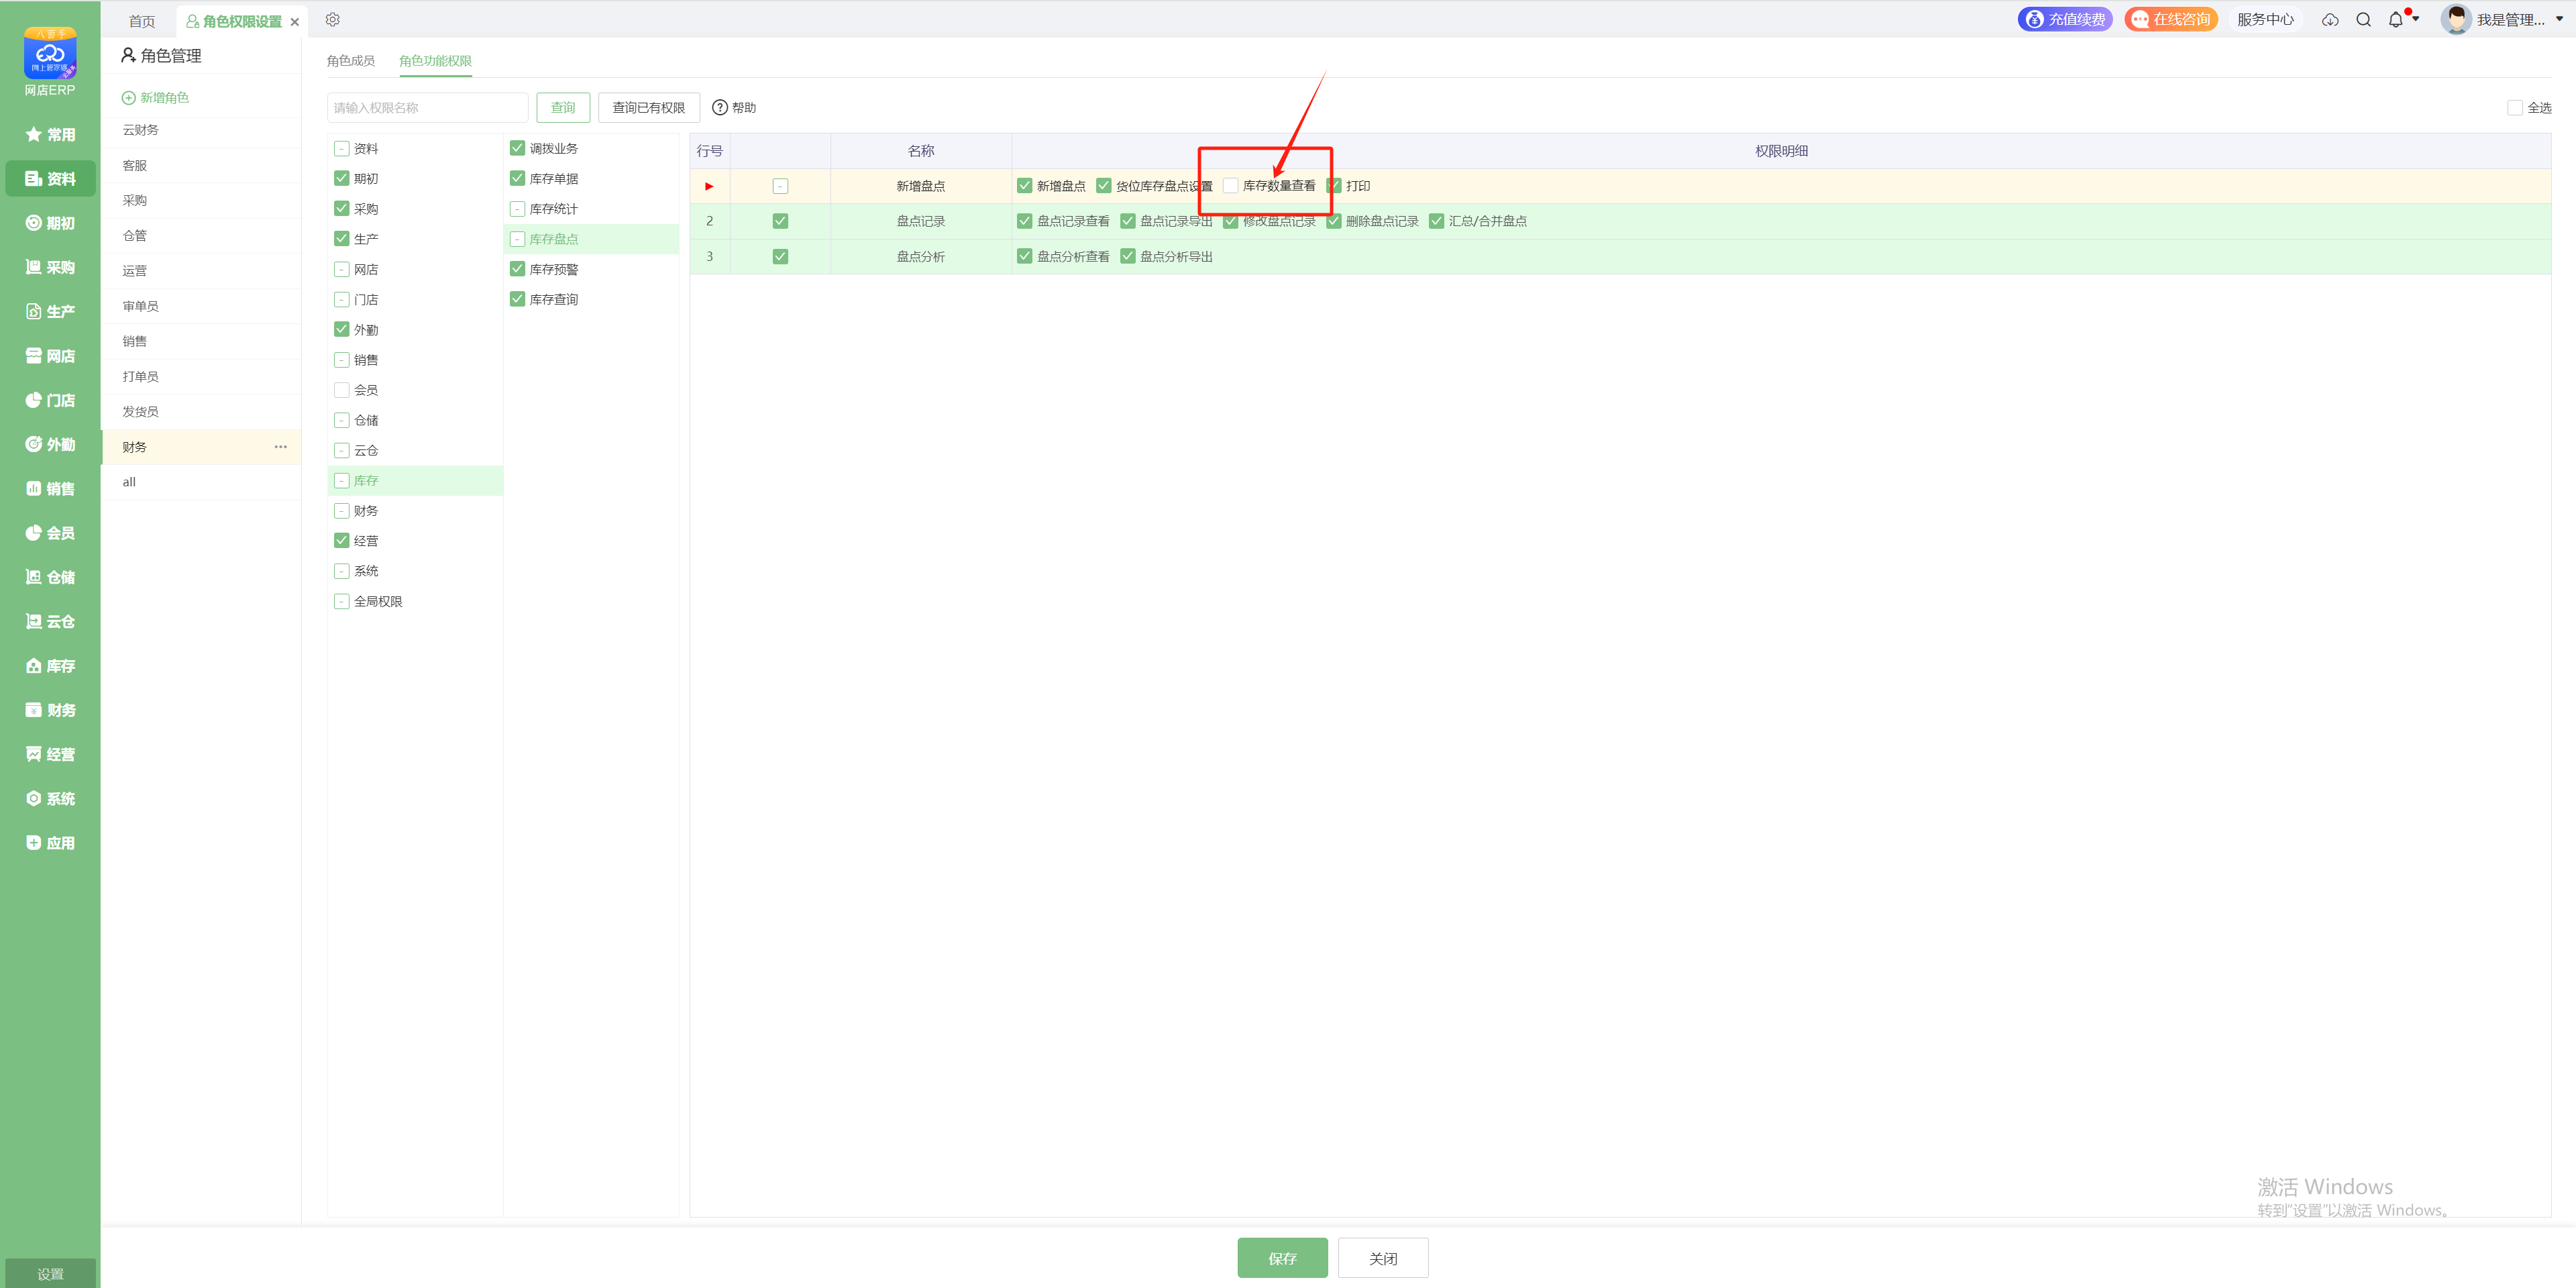Click the cloud download icon in header
The image size is (2576, 1288).
point(2330,20)
